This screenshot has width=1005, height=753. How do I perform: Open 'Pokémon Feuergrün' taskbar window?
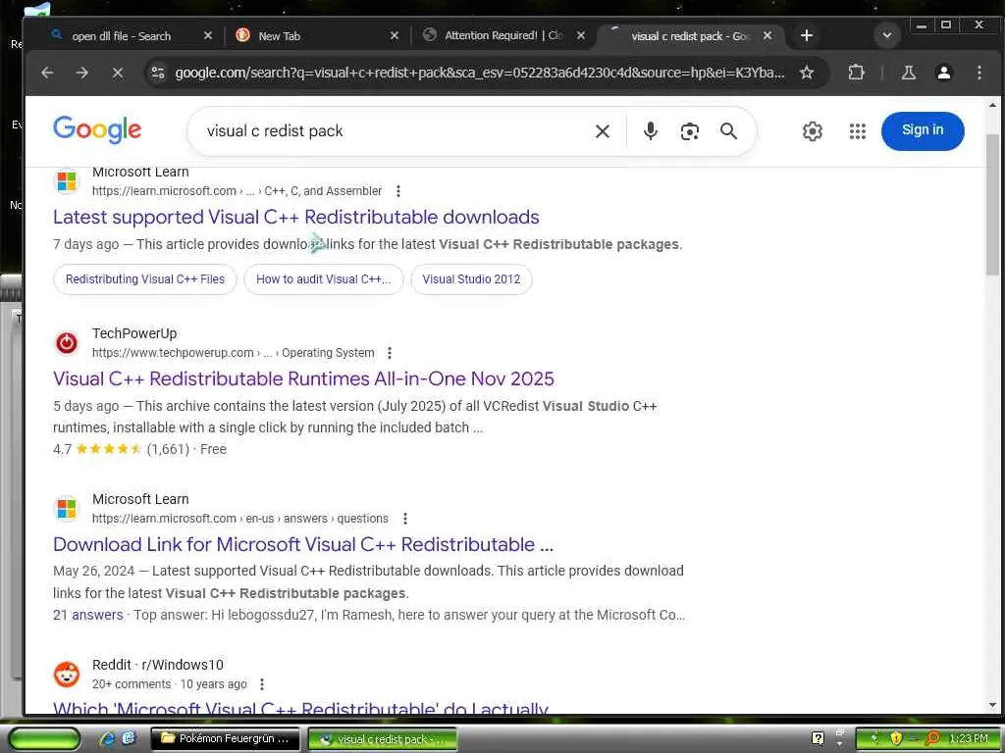225,738
